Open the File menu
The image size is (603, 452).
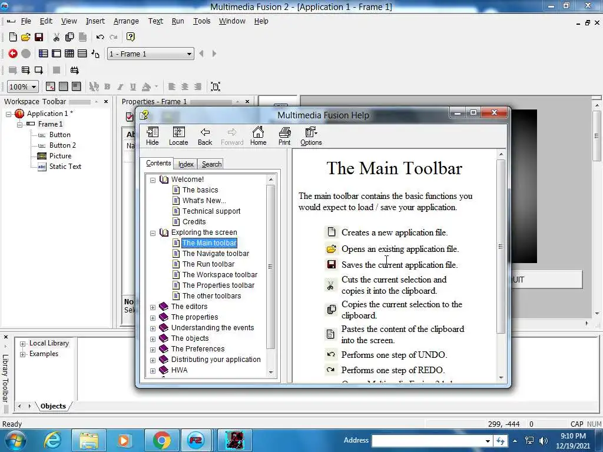click(26, 21)
